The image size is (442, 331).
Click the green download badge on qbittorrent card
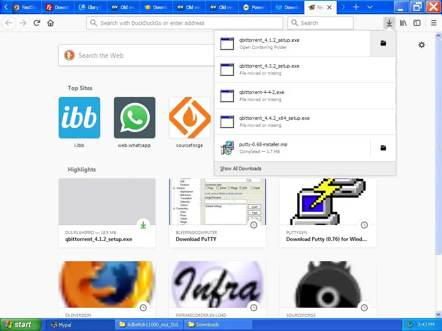(143, 225)
